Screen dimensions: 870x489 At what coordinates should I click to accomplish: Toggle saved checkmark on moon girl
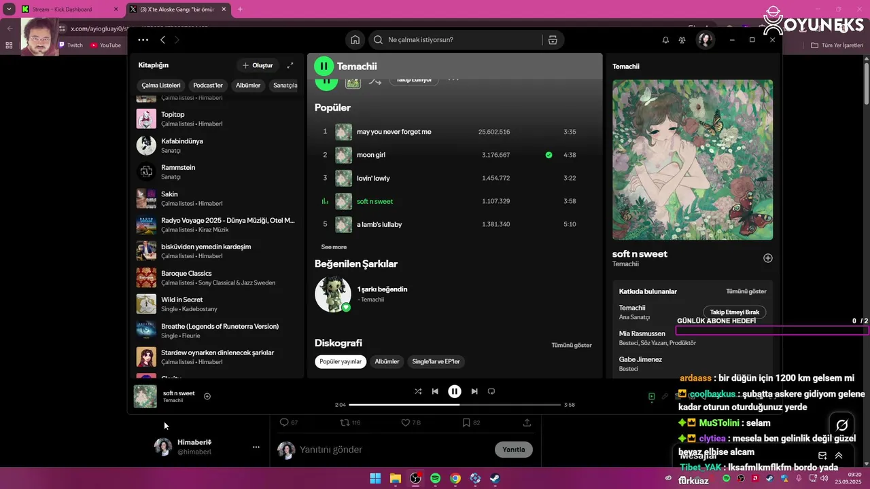549,155
